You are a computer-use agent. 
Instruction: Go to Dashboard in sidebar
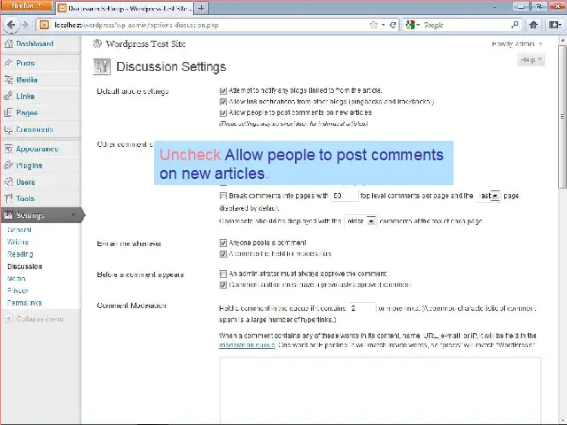tap(35, 43)
